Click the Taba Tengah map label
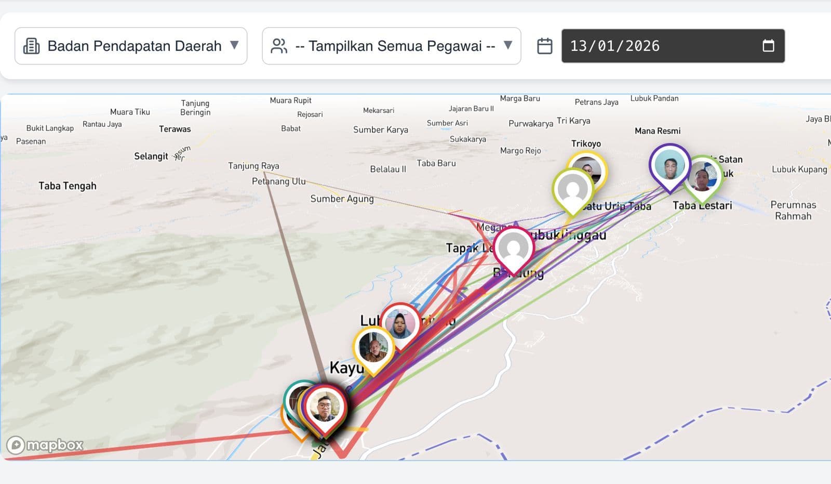Viewport: 831px width, 484px height. (x=68, y=186)
